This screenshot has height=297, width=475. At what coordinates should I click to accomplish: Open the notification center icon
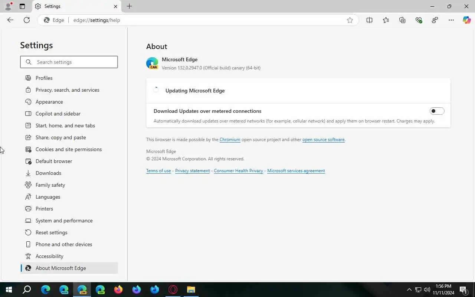(x=463, y=290)
